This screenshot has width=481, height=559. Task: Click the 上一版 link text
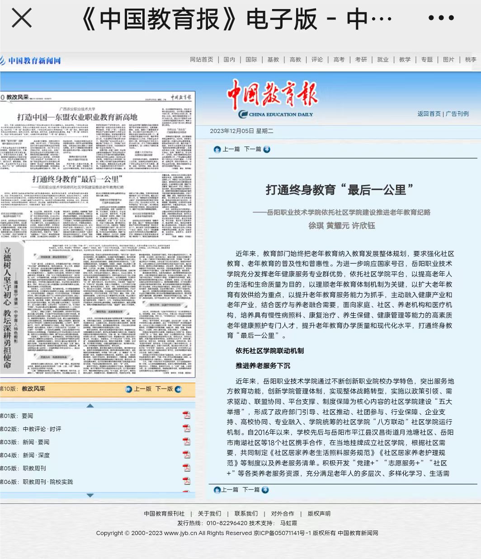pyautogui.click(x=142, y=389)
